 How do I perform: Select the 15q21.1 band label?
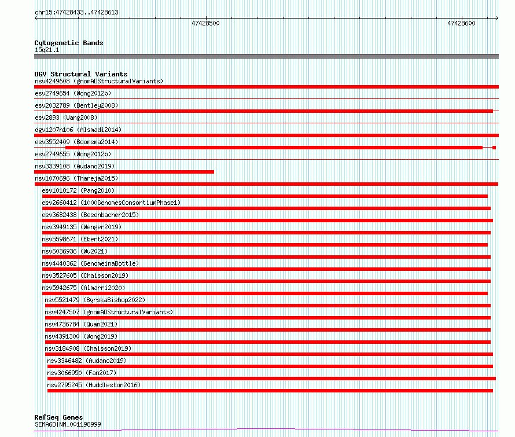click(47, 50)
